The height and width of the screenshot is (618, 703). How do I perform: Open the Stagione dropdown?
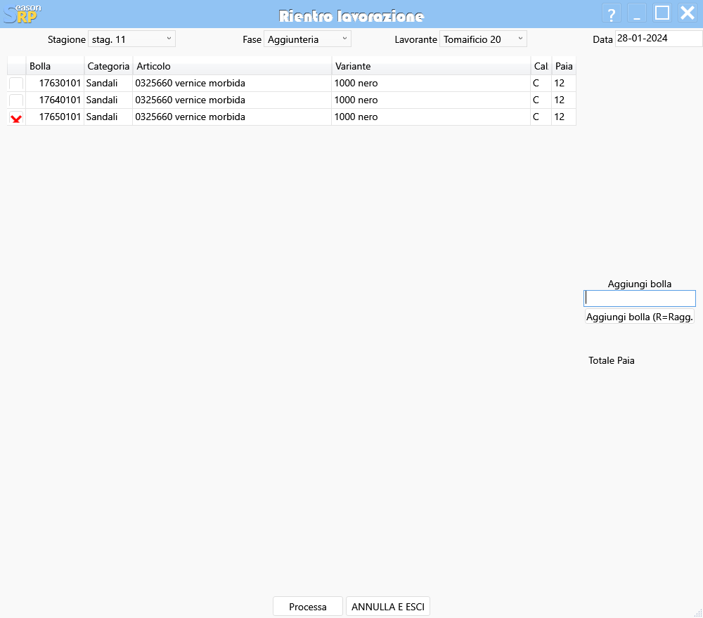131,39
